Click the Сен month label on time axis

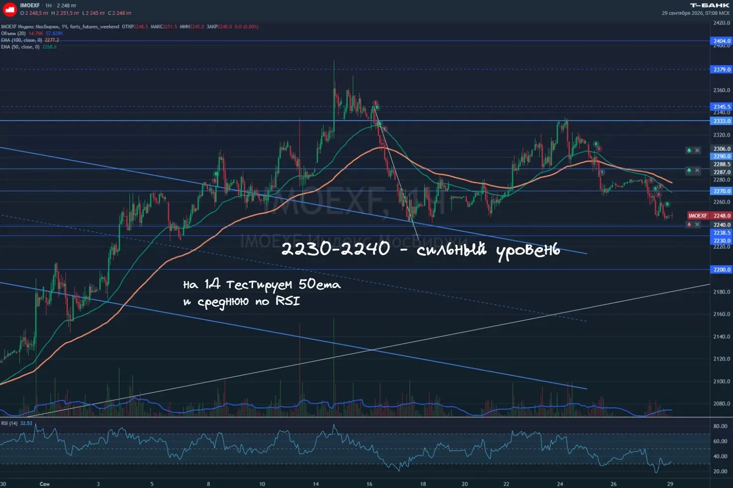(44, 484)
